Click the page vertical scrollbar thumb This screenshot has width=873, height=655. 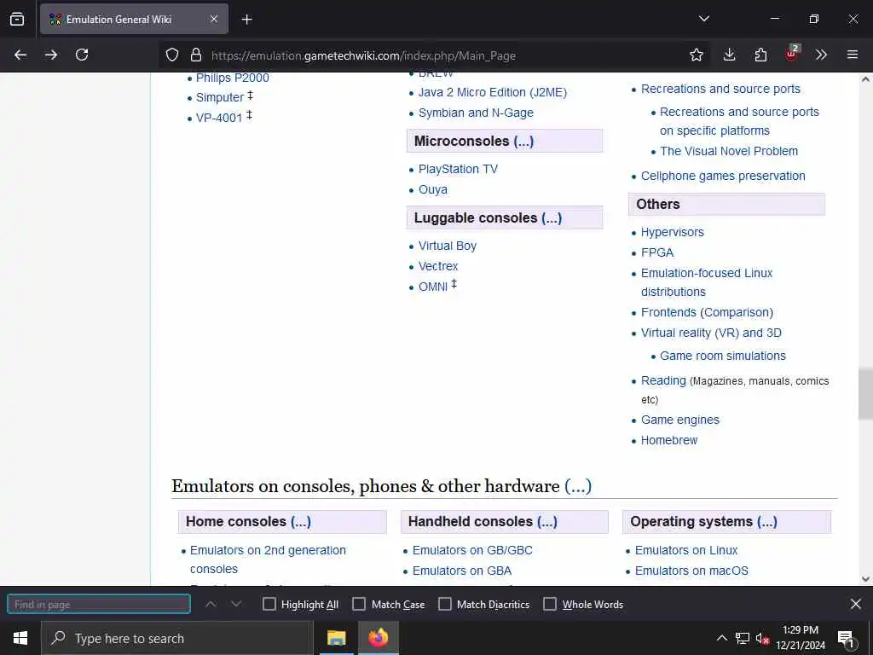tap(865, 393)
